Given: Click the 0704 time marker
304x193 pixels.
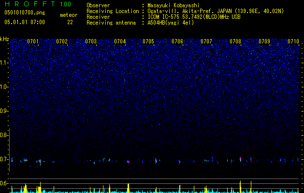Looking at the screenshot, I should (120, 41).
